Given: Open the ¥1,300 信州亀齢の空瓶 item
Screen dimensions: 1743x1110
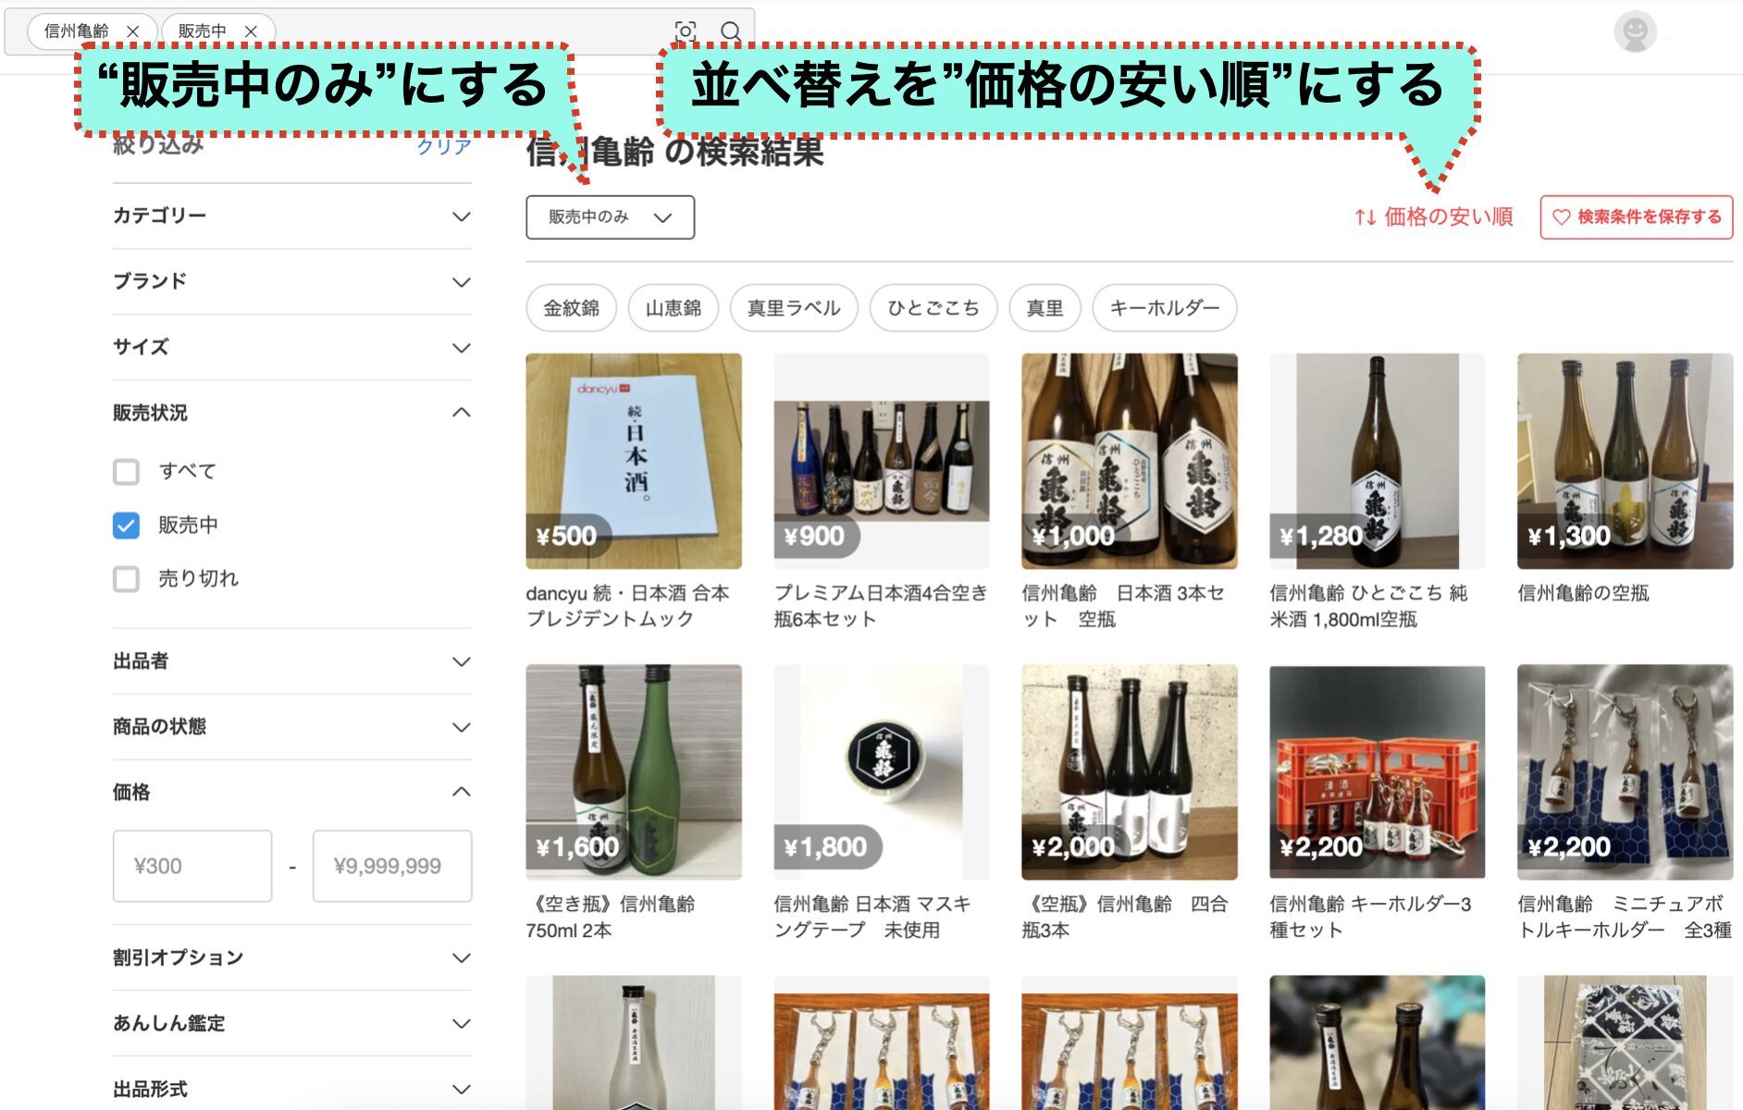Looking at the screenshot, I should (x=1626, y=461).
